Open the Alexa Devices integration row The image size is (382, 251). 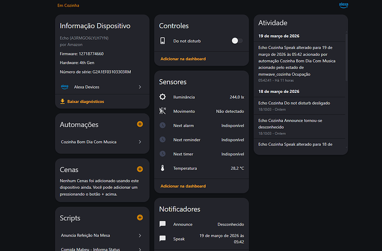(x=103, y=87)
